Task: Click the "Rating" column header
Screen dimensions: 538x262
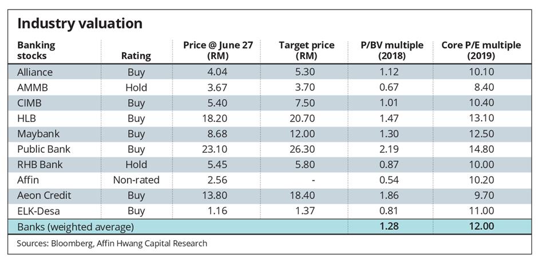Action: [x=136, y=56]
